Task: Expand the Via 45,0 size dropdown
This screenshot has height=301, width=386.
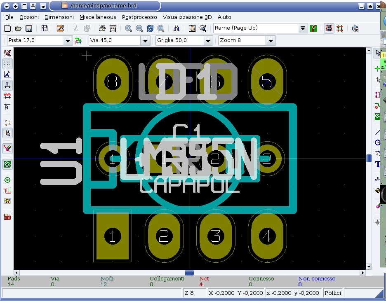Action: [x=146, y=40]
